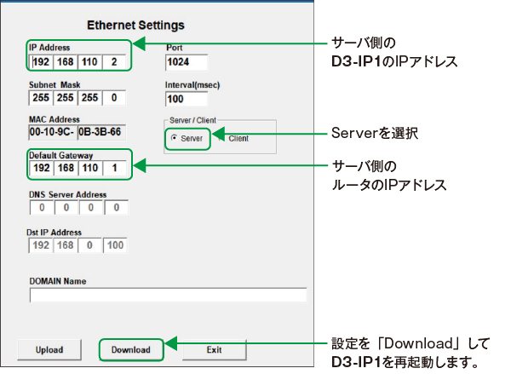The width and height of the screenshot is (511, 374).
Task: Focus the Interval(msec) input field
Action: coord(186,99)
